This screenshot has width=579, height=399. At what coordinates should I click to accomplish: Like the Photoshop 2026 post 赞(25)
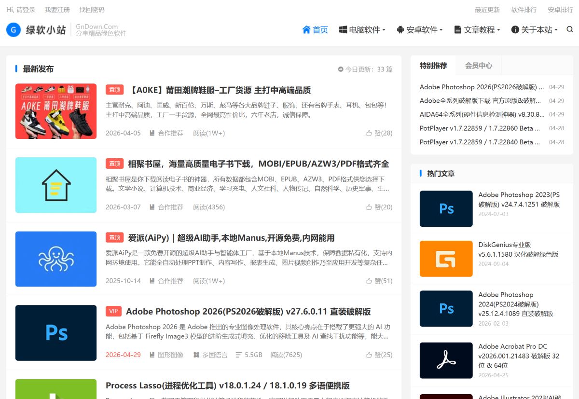click(x=379, y=355)
